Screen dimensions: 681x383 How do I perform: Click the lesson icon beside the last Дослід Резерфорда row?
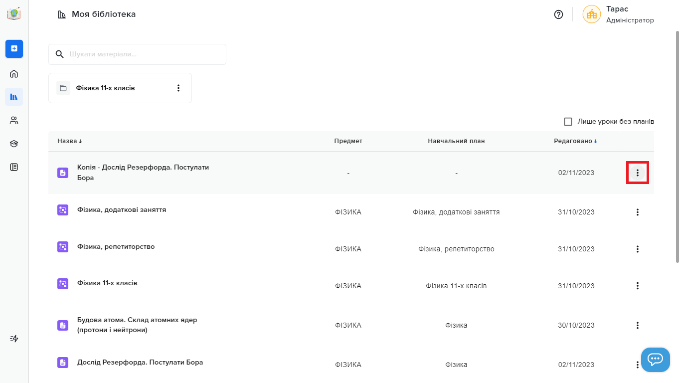pyautogui.click(x=63, y=363)
